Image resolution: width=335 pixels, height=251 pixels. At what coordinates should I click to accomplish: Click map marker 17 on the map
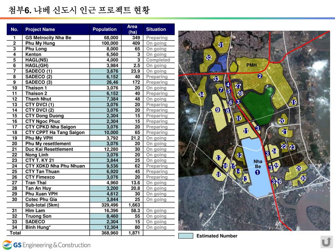[x=218, y=158]
